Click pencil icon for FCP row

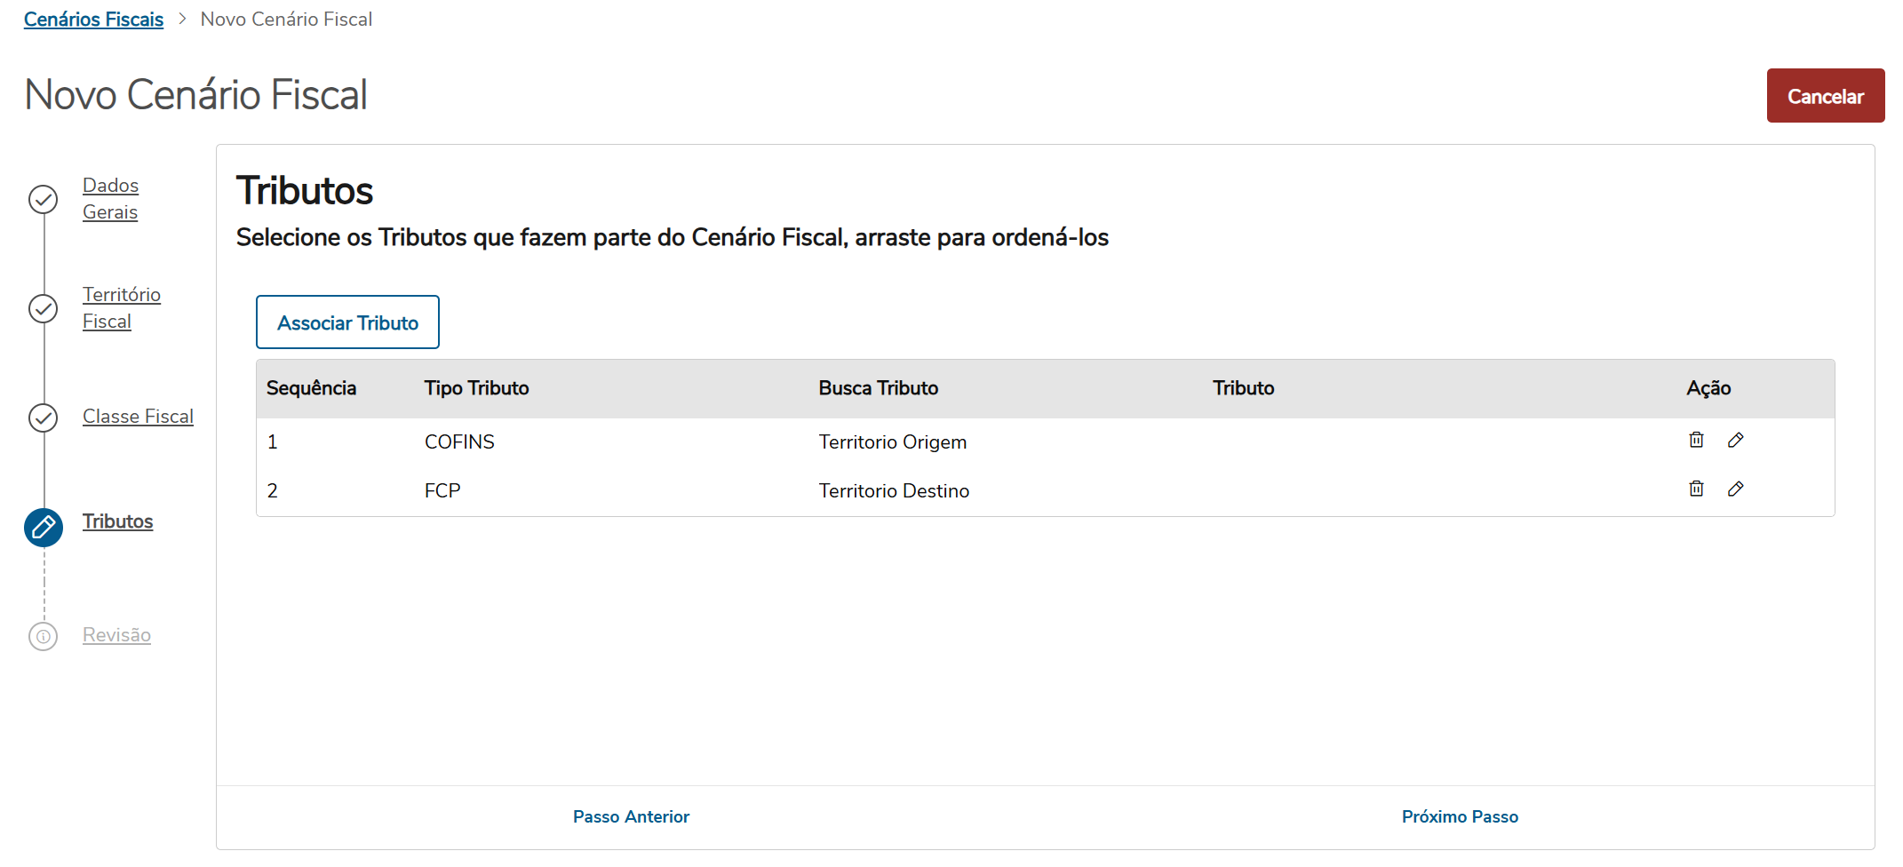click(x=1735, y=489)
